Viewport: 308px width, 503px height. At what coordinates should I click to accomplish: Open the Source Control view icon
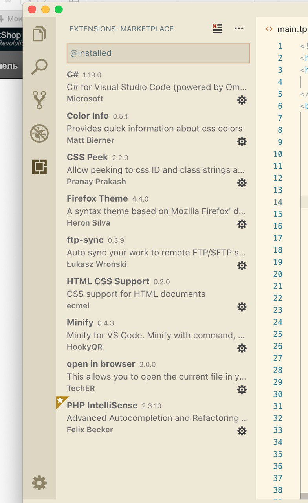click(39, 100)
